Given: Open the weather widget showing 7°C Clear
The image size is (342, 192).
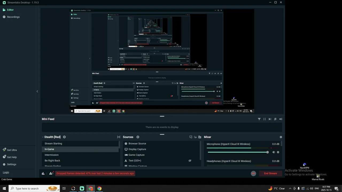Looking at the screenshot, I should click(x=277, y=189).
